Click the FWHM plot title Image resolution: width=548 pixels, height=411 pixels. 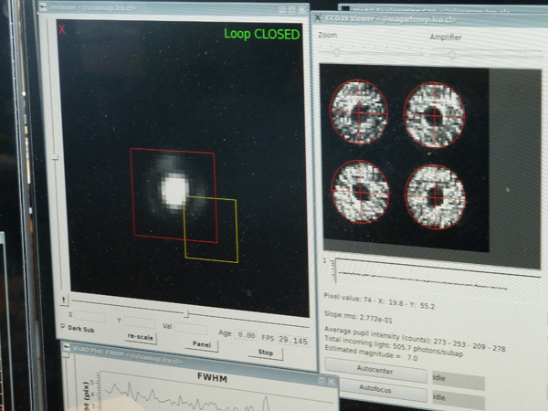tap(212, 378)
